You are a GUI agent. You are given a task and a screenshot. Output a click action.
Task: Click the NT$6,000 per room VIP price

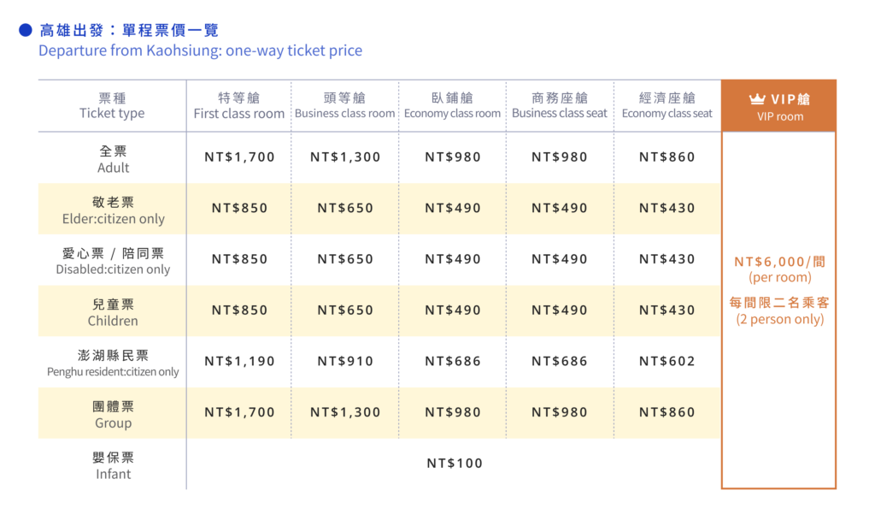tap(779, 263)
